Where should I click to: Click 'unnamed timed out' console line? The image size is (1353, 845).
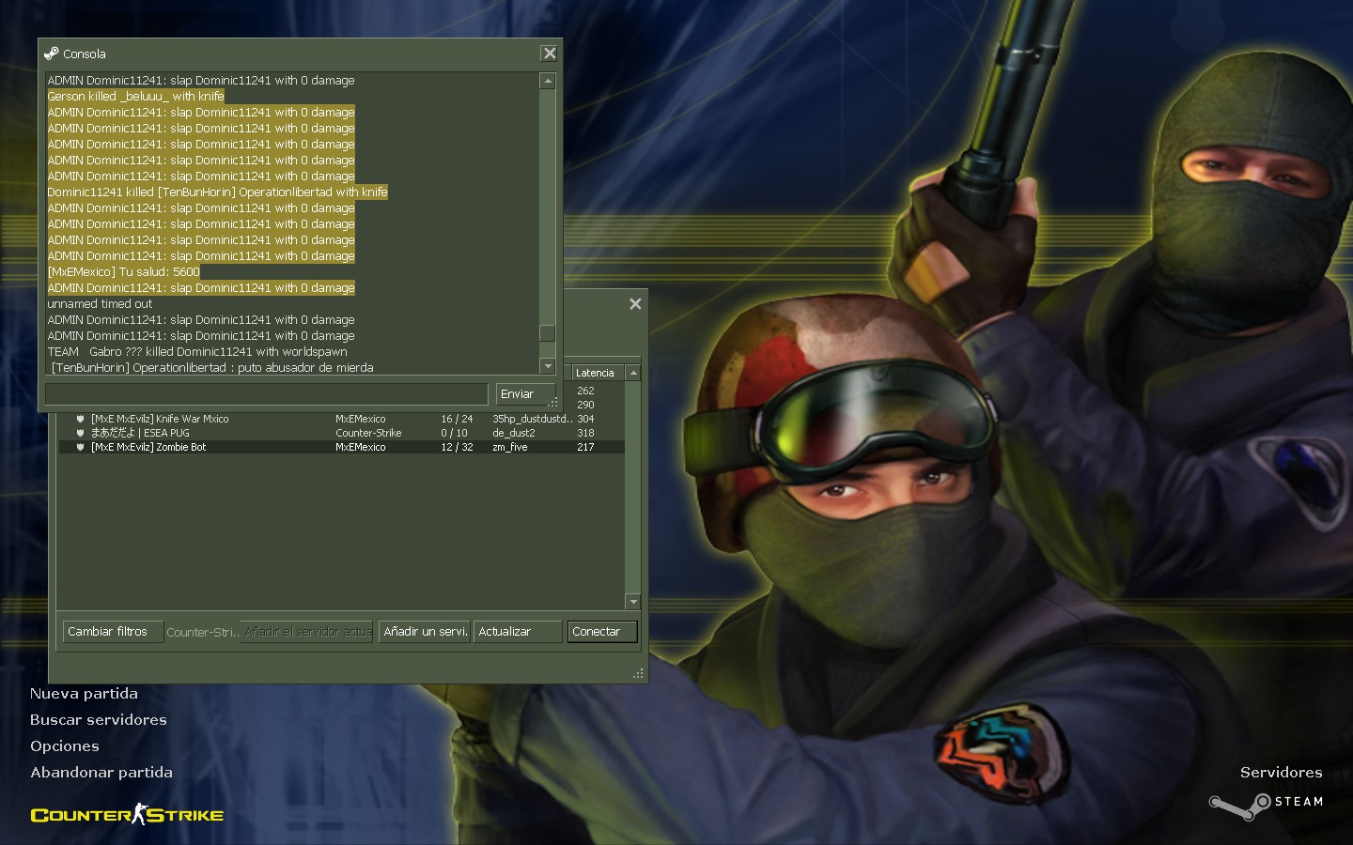(x=100, y=303)
